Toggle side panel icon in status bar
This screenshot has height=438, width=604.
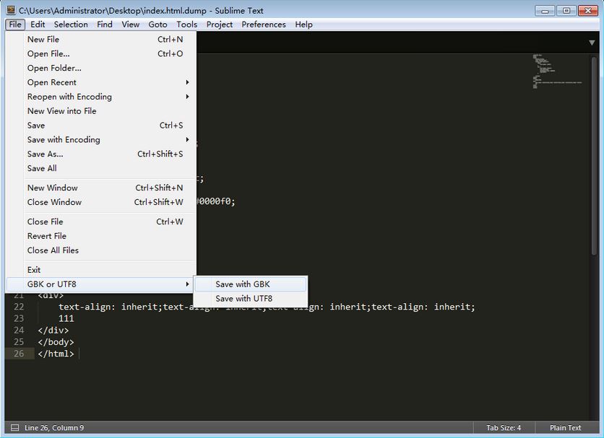coord(14,428)
